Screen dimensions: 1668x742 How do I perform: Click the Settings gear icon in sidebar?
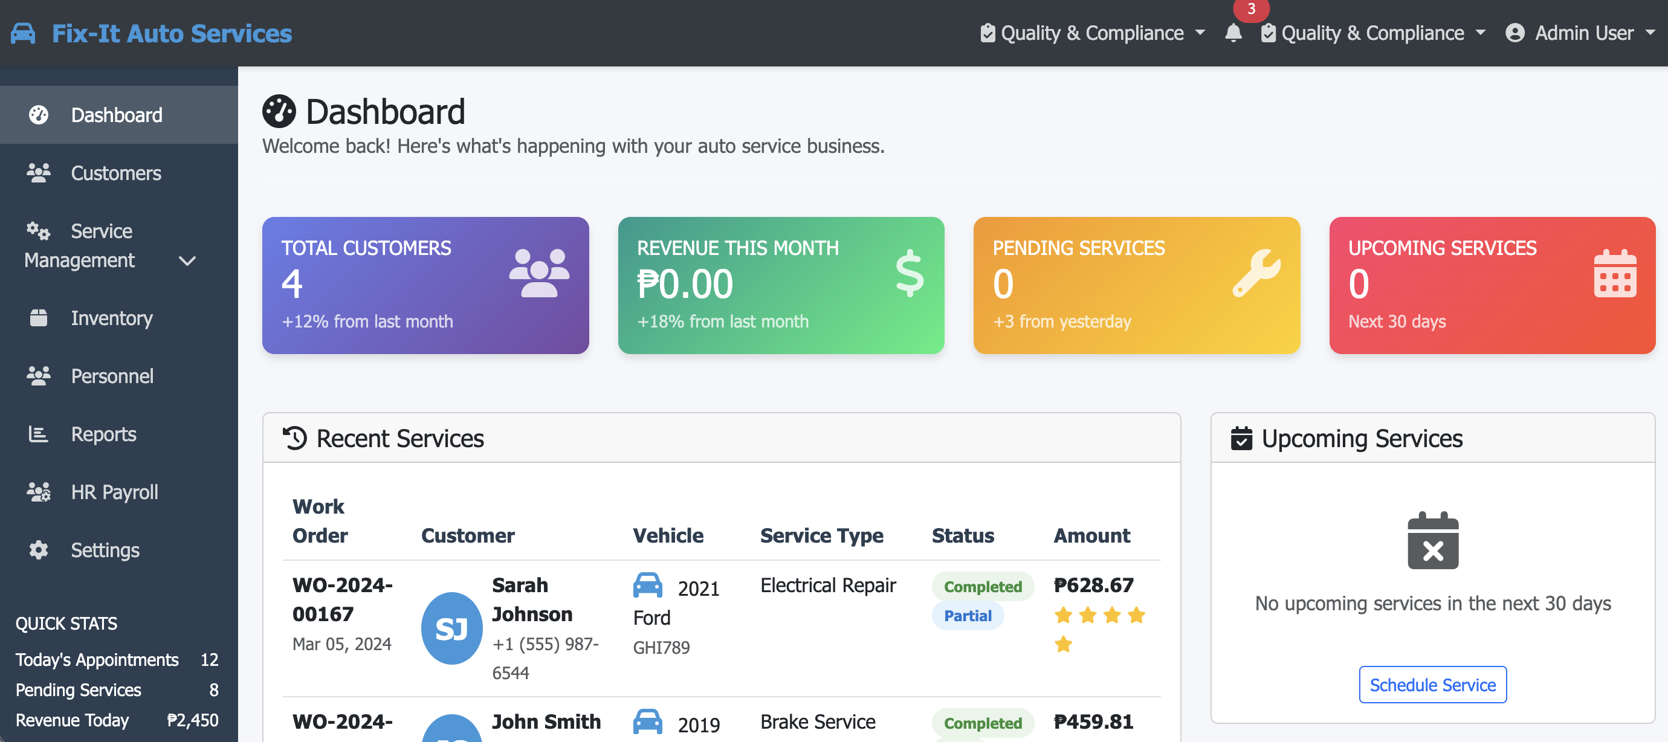tap(38, 550)
